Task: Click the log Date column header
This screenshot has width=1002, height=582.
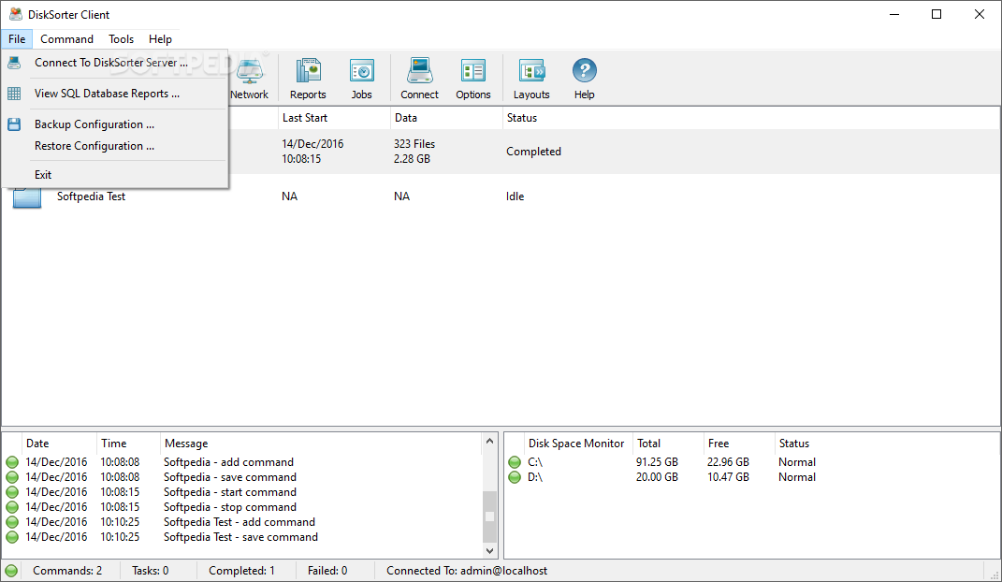Action: [x=59, y=444]
